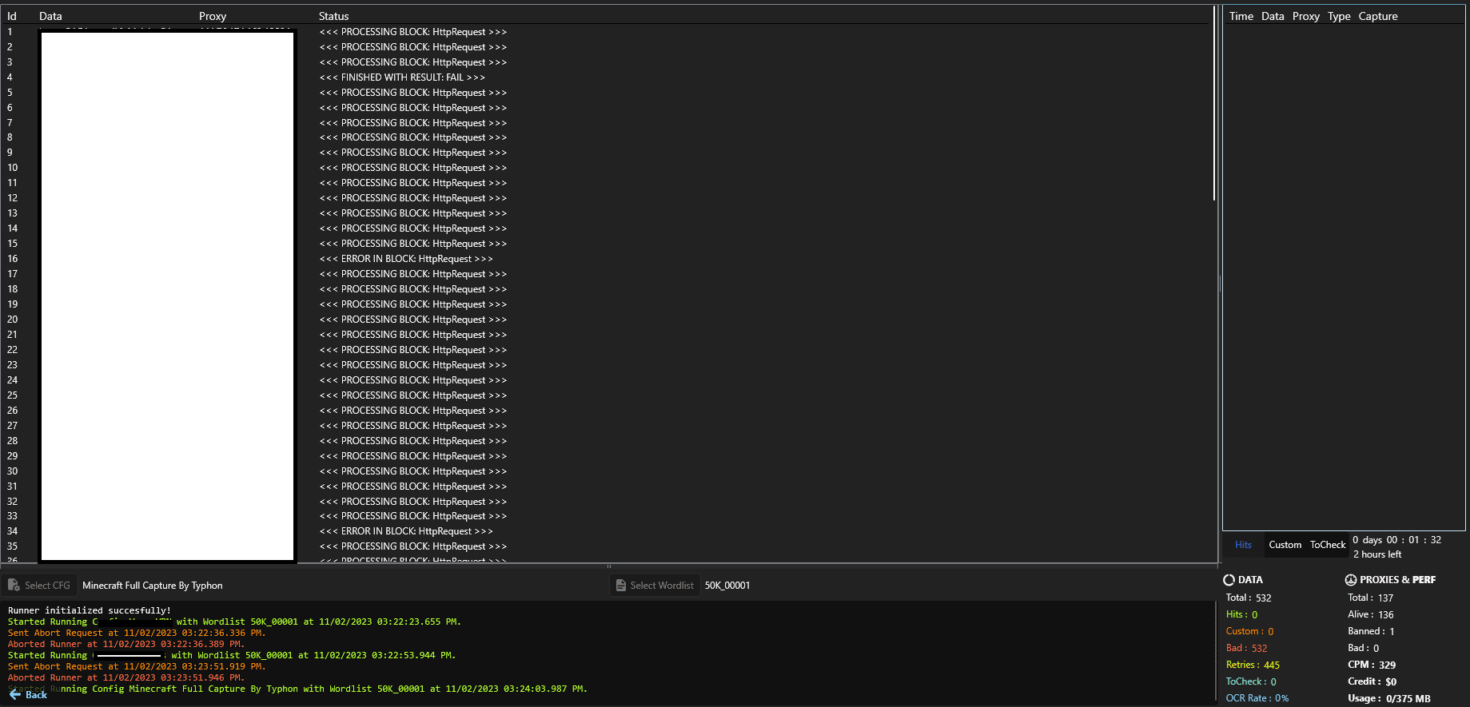1470x707 pixels.
Task: Click the Proxy header in hits panel
Action: pos(1306,16)
